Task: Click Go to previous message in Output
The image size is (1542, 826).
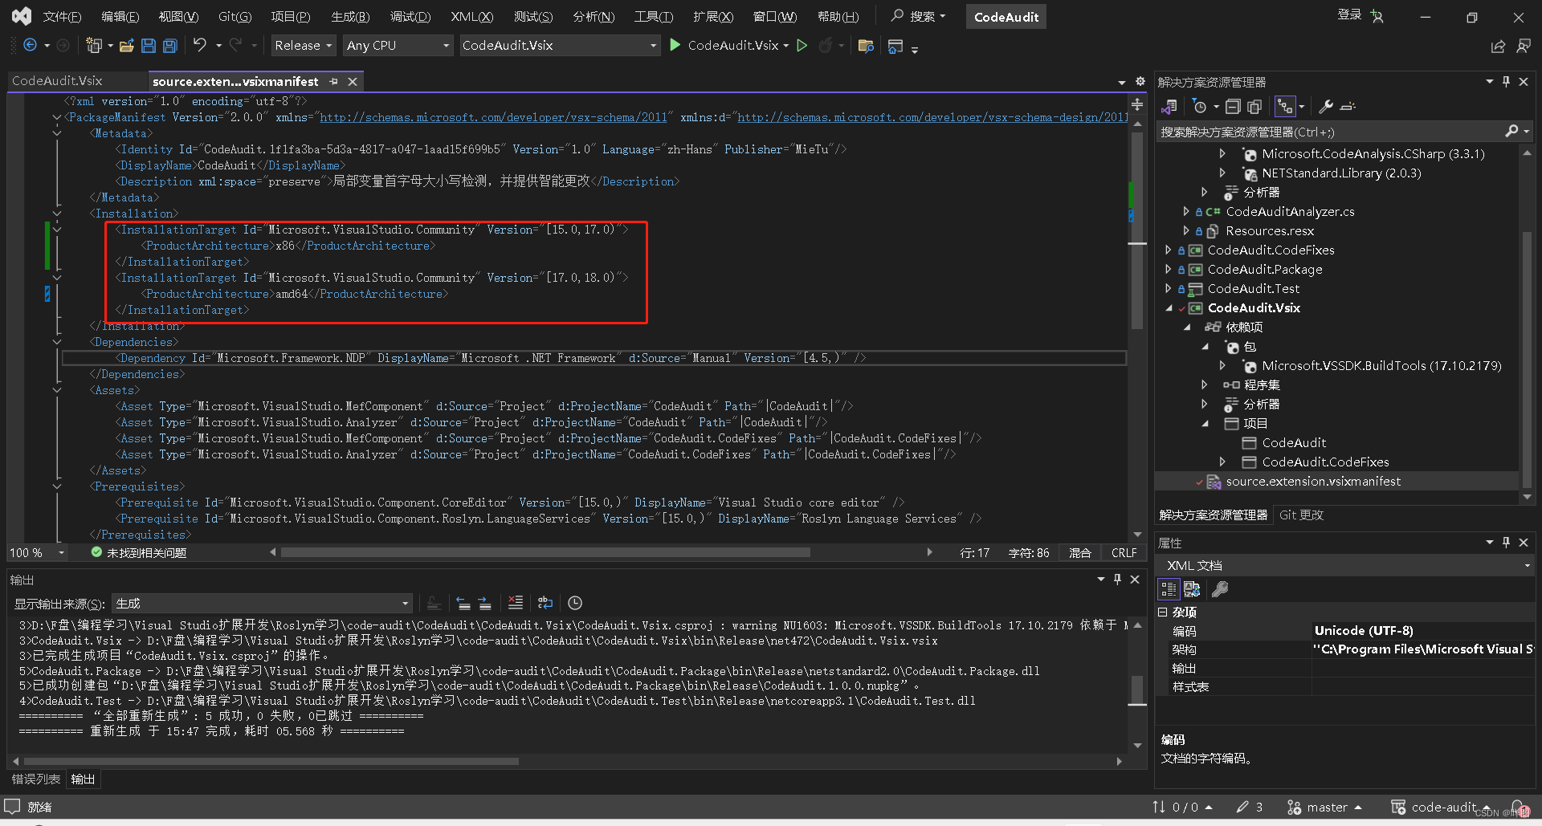Action: click(x=463, y=603)
